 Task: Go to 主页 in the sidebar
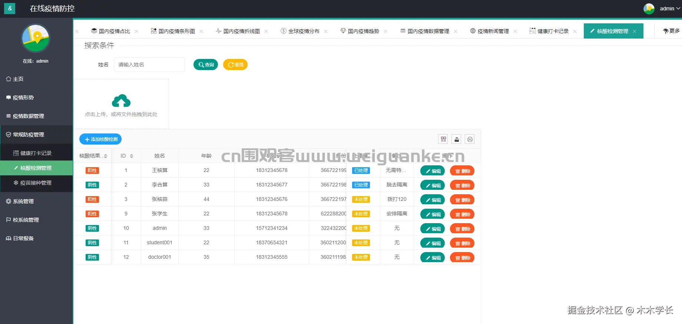[x=36, y=79]
